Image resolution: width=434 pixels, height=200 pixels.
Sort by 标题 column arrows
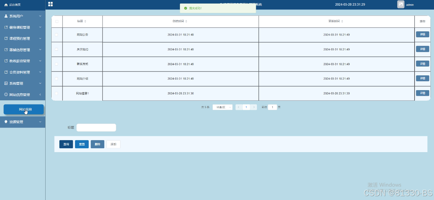click(85, 21)
